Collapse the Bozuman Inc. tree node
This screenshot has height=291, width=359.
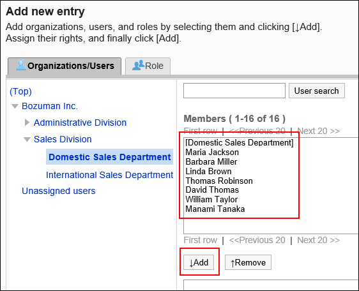click(15, 106)
